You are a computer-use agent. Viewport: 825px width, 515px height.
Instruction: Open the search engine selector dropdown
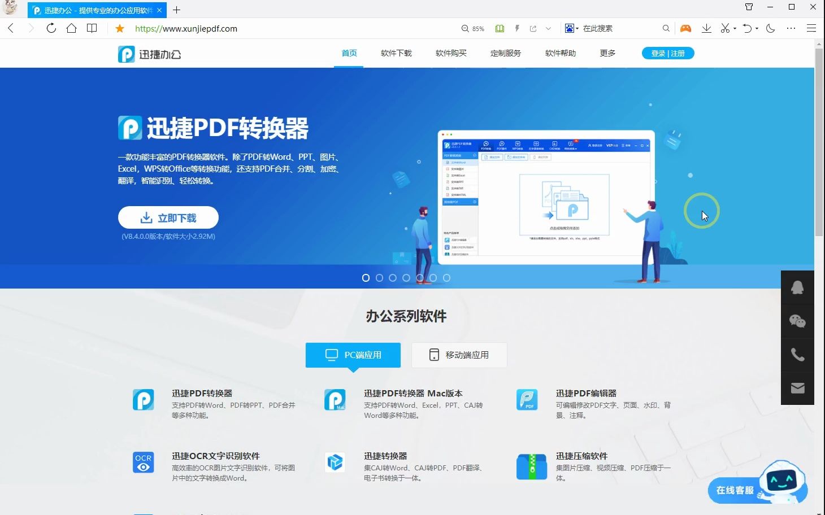(x=572, y=28)
